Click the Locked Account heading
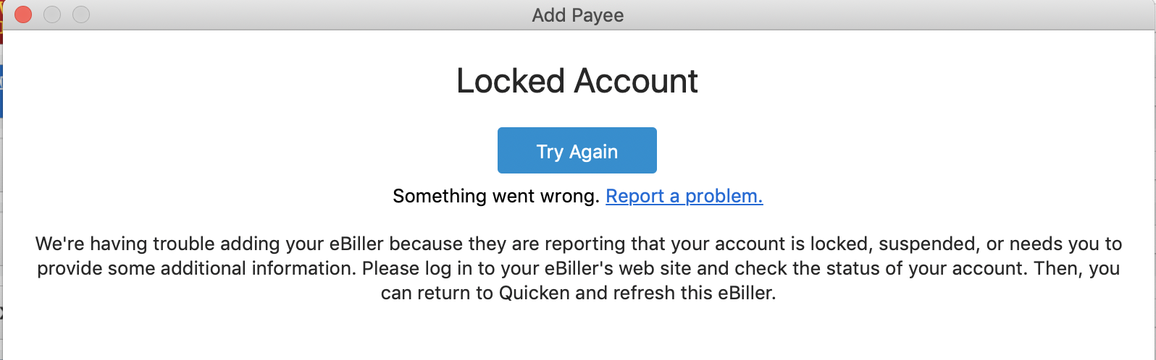Screen dimensions: 1156x360 tap(577, 81)
